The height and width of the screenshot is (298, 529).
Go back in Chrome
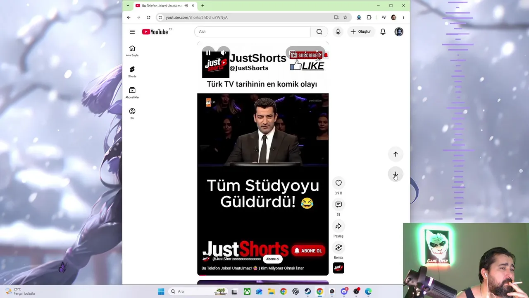(x=129, y=17)
